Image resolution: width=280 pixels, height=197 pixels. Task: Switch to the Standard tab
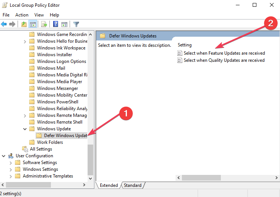coord(133,185)
